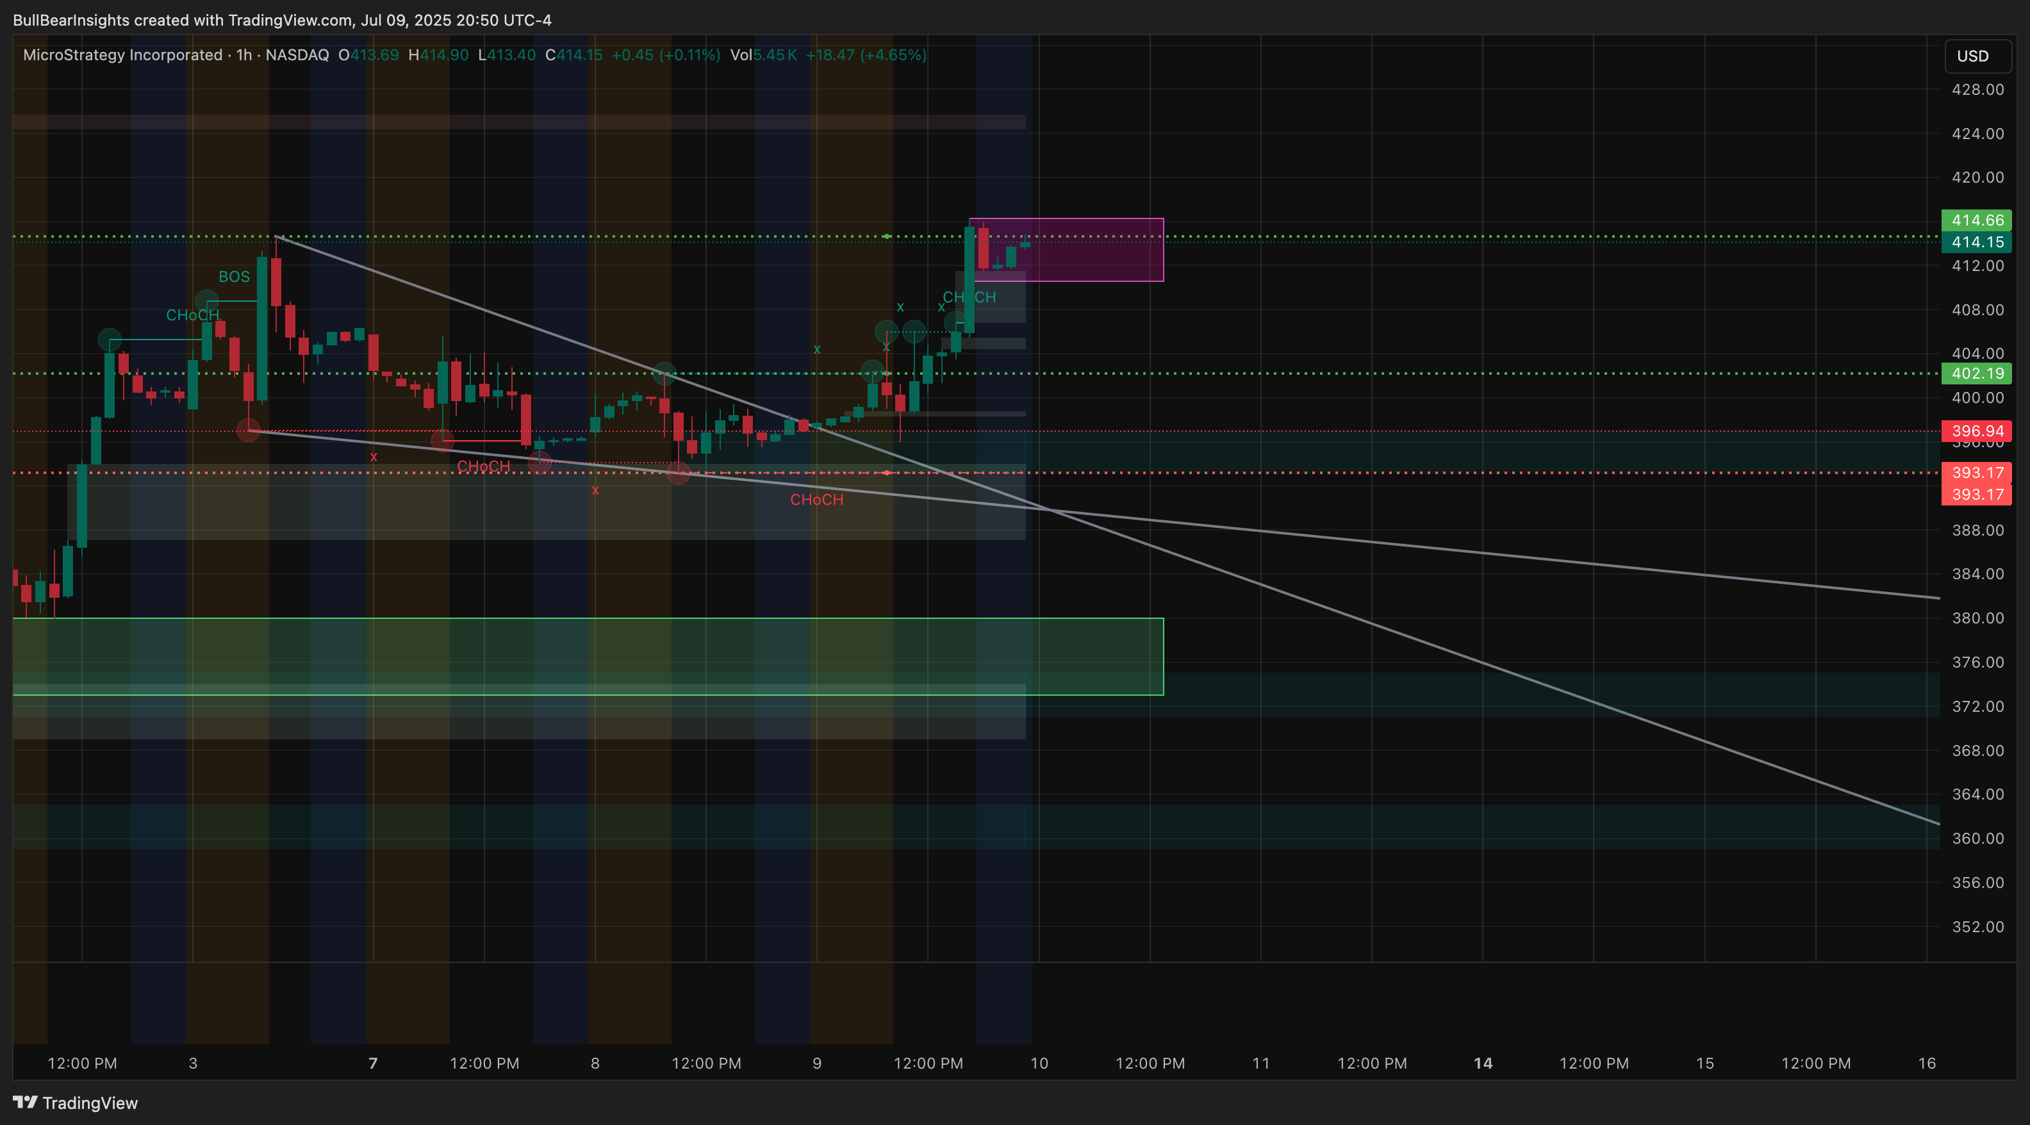Click the red CHoCH label near July 9
This screenshot has width=2030, height=1125.
[816, 500]
